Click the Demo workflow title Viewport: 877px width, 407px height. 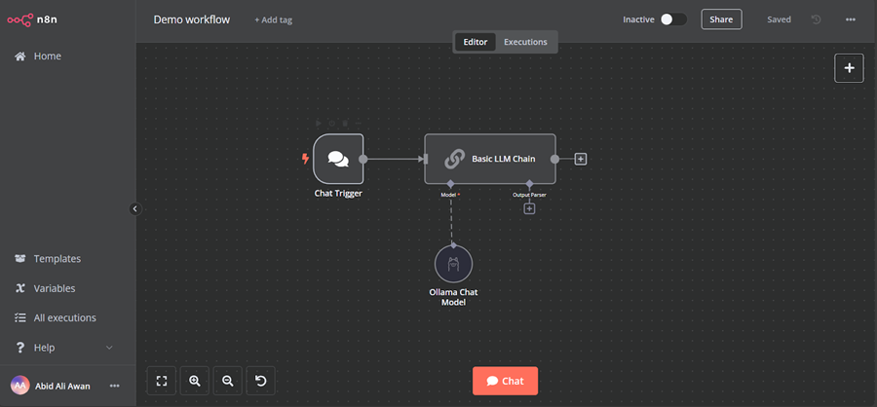click(x=192, y=19)
